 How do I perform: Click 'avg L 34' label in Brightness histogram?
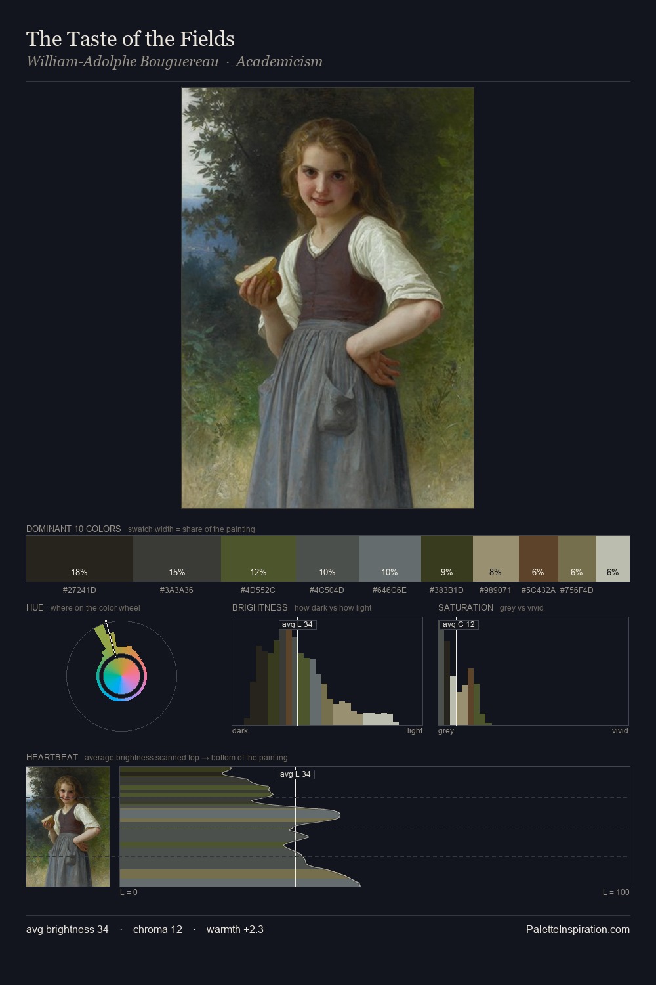coord(297,624)
